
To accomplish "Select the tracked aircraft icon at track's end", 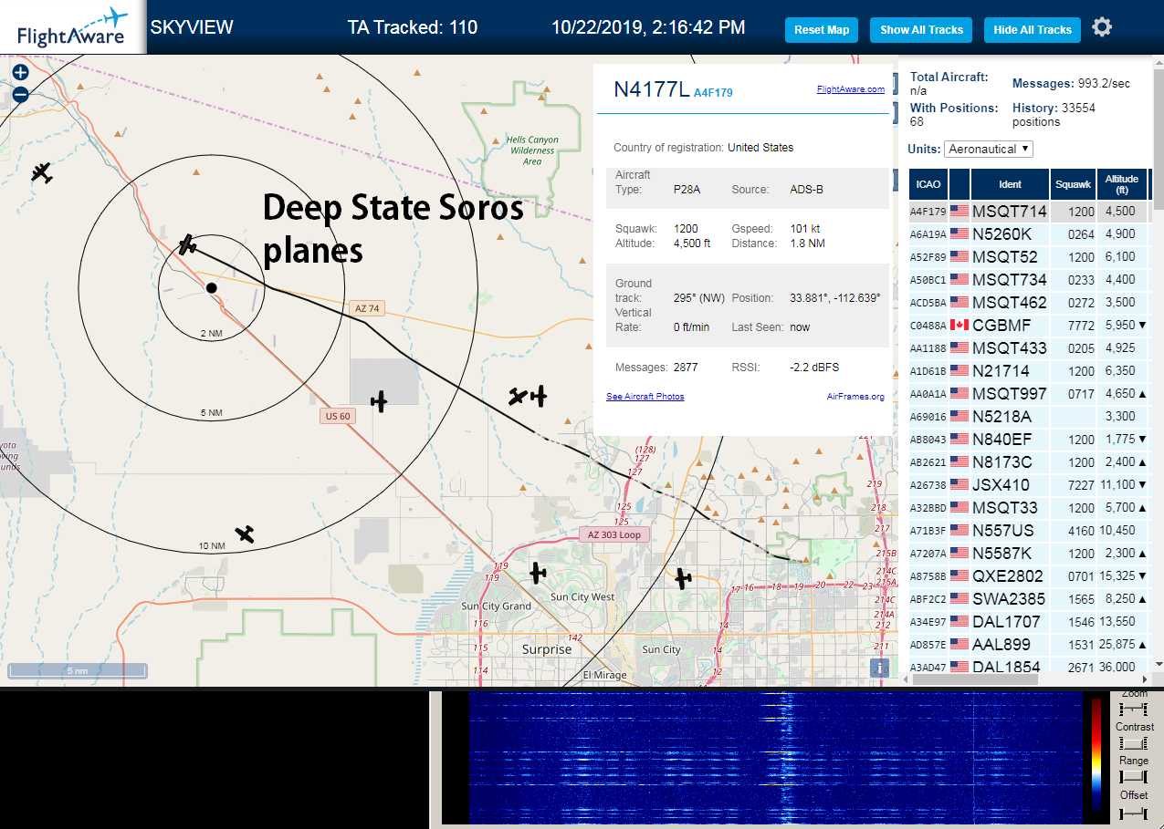I will 187,244.
